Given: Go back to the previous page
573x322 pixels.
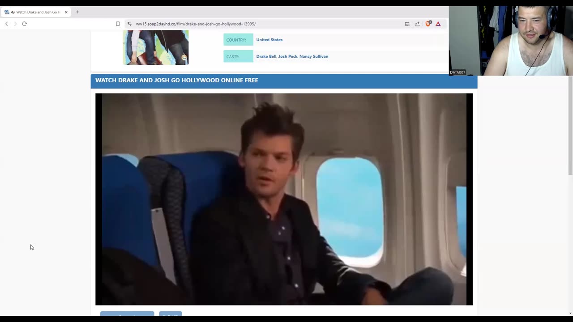Looking at the screenshot, I should 6,24.
